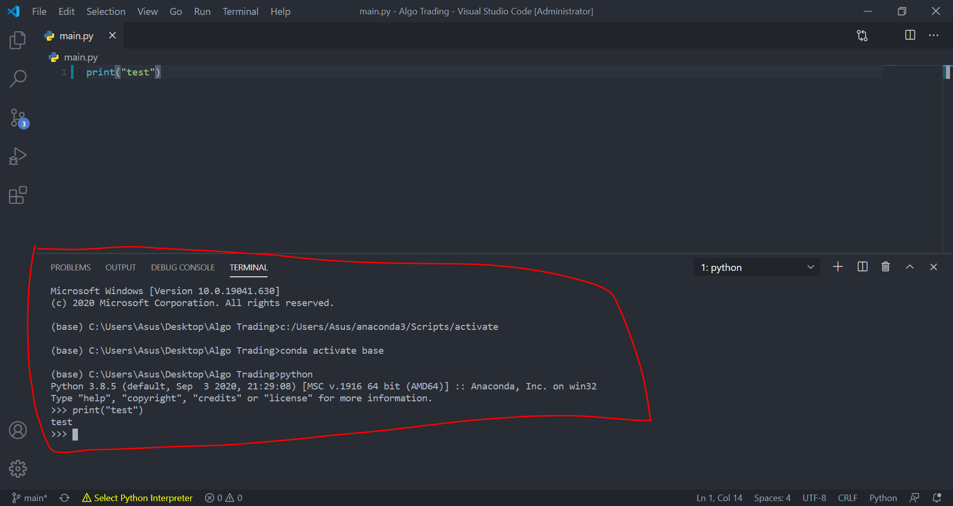The width and height of the screenshot is (953, 506).
Task: Click main.py in the breadcrumb bar
Action: click(x=80, y=57)
